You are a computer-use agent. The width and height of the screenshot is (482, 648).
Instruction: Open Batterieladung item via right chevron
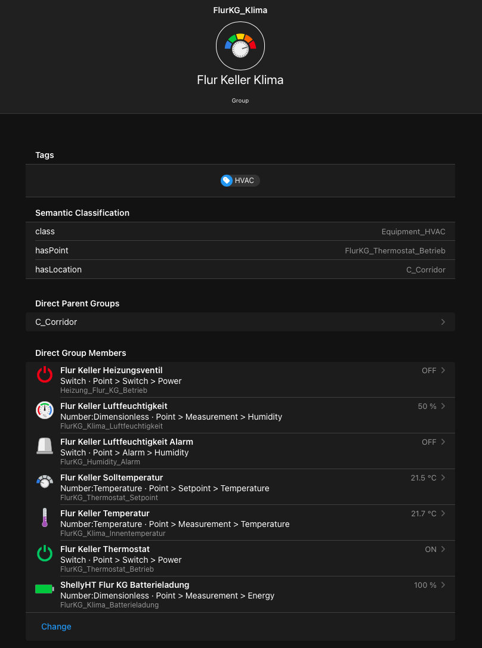443,585
